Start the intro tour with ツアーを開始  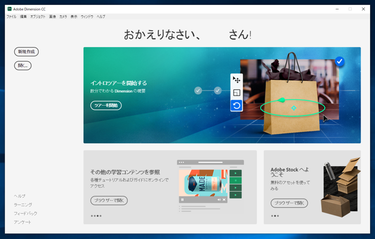(106, 105)
